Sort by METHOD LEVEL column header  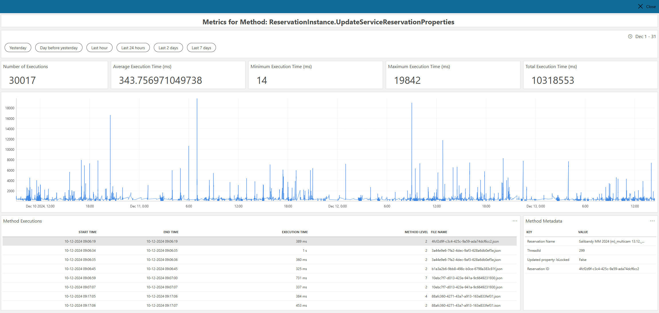click(416, 232)
